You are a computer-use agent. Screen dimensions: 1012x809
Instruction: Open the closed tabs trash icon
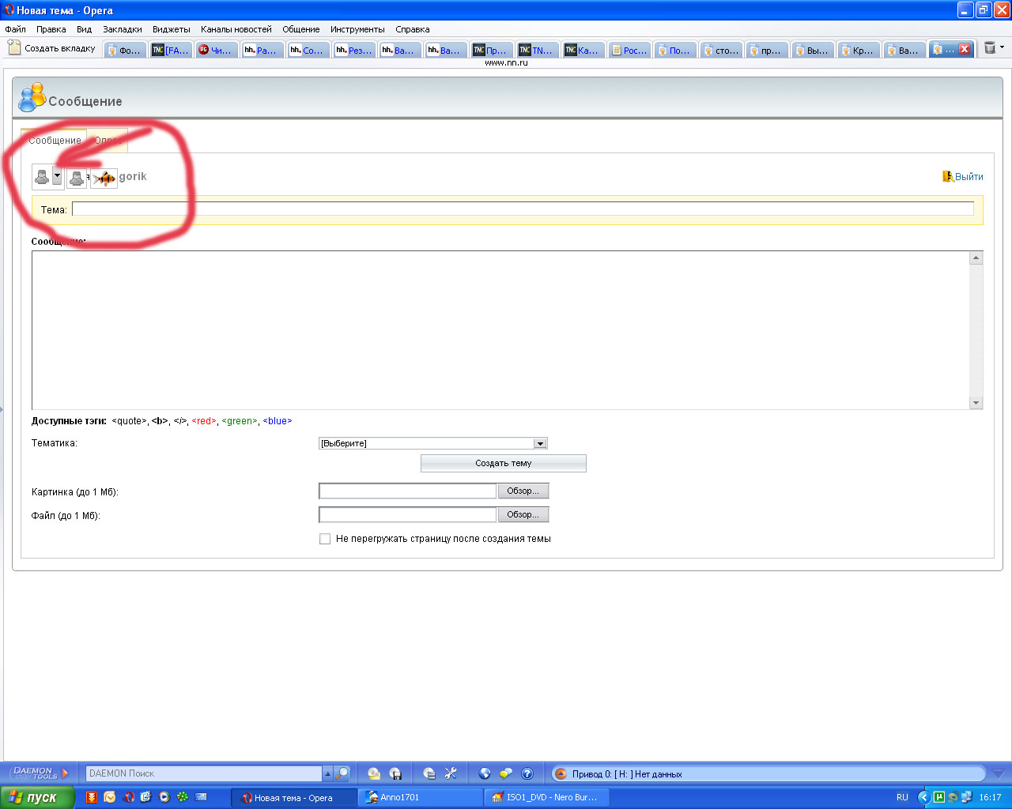(x=989, y=48)
